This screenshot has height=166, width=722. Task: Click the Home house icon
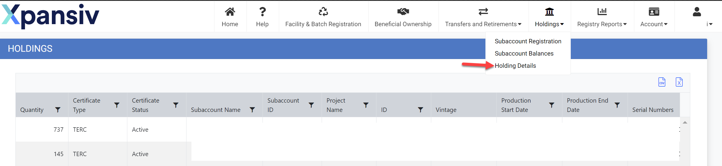[230, 12]
